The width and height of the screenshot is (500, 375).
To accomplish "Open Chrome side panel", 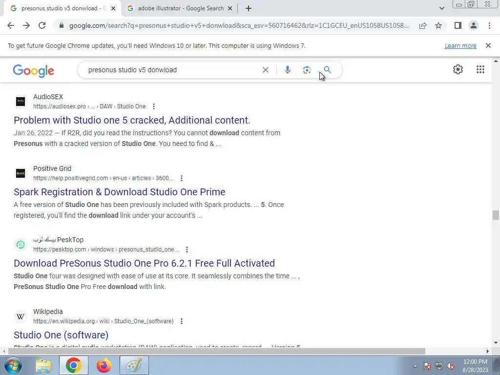I will (x=458, y=25).
